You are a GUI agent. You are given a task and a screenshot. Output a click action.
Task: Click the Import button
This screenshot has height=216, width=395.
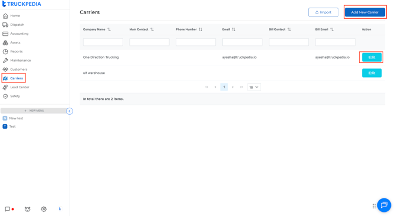[323, 12]
